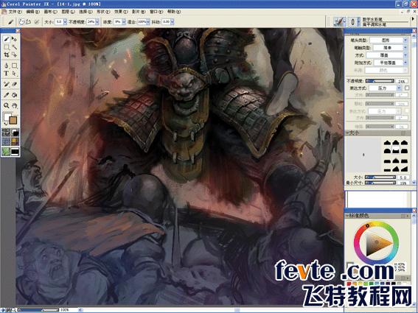Open the 附加方式 subcategory dropdown
The image size is (418, 313).
391,63
